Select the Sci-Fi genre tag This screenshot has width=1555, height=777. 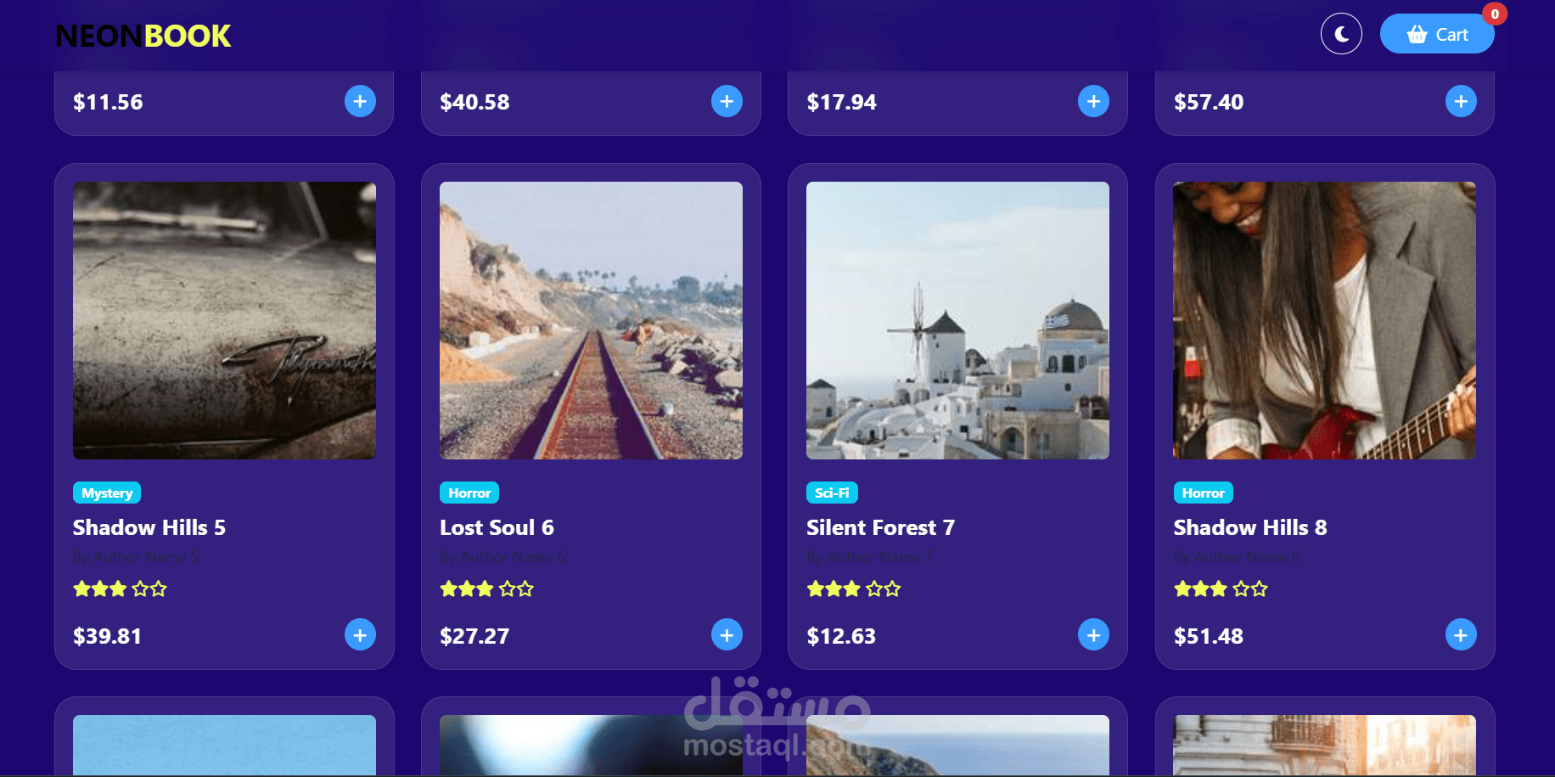[x=832, y=493]
